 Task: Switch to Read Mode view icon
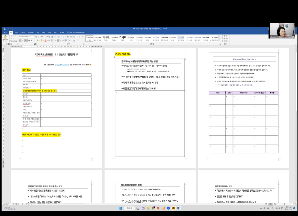266,204
